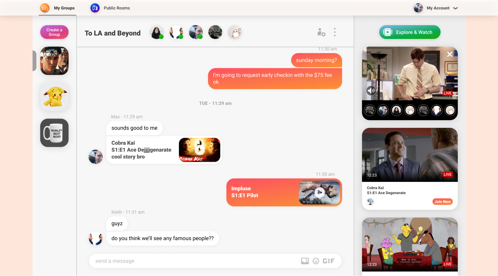Play the Impulse S1:E1 Pilot video
Screen dimensions: 498x276
coord(319,192)
